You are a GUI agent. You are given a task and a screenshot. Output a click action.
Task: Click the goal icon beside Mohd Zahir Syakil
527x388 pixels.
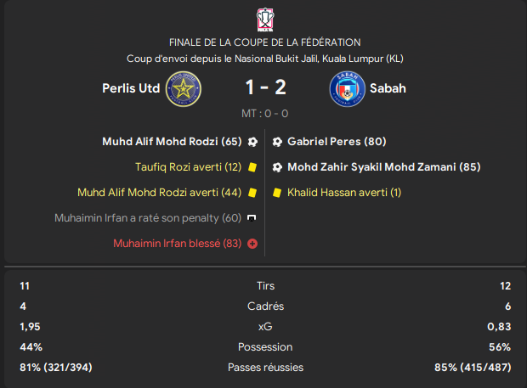(x=277, y=167)
